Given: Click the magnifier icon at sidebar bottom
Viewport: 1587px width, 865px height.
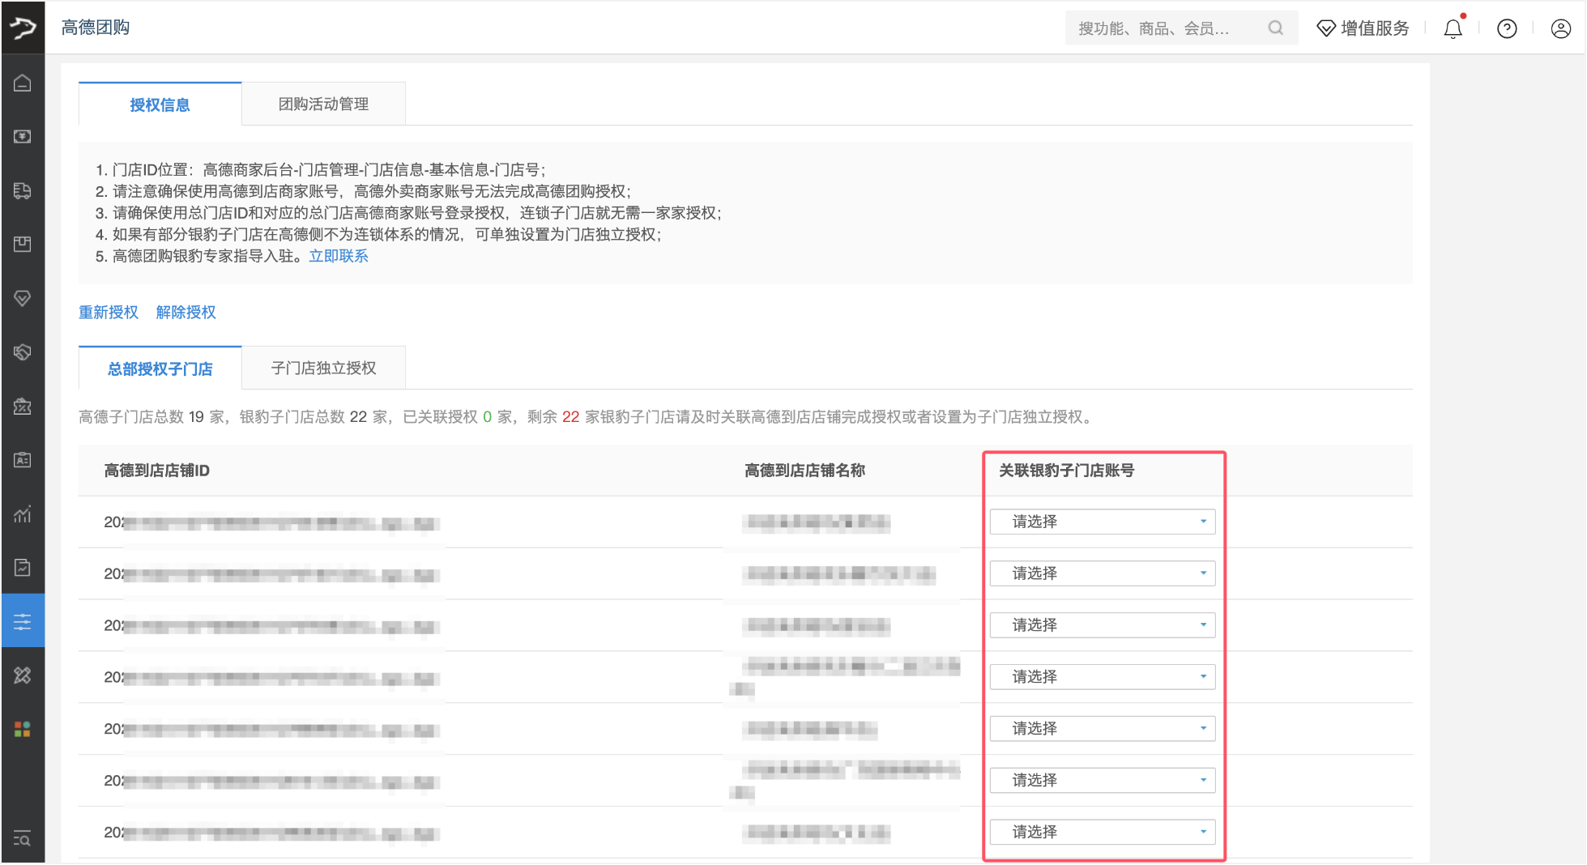Looking at the screenshot, I should click(x=23, y=839).
